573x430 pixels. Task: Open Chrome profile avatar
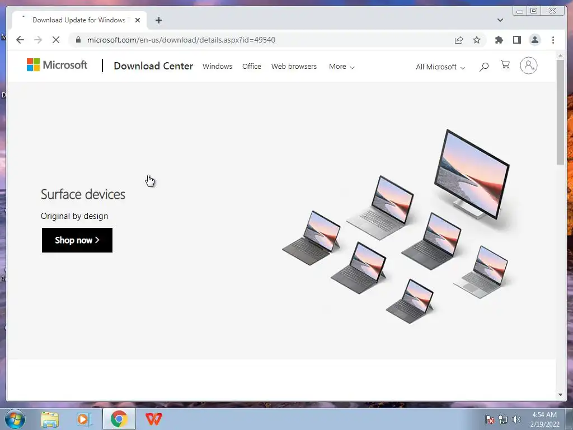[x=534, y=40]
